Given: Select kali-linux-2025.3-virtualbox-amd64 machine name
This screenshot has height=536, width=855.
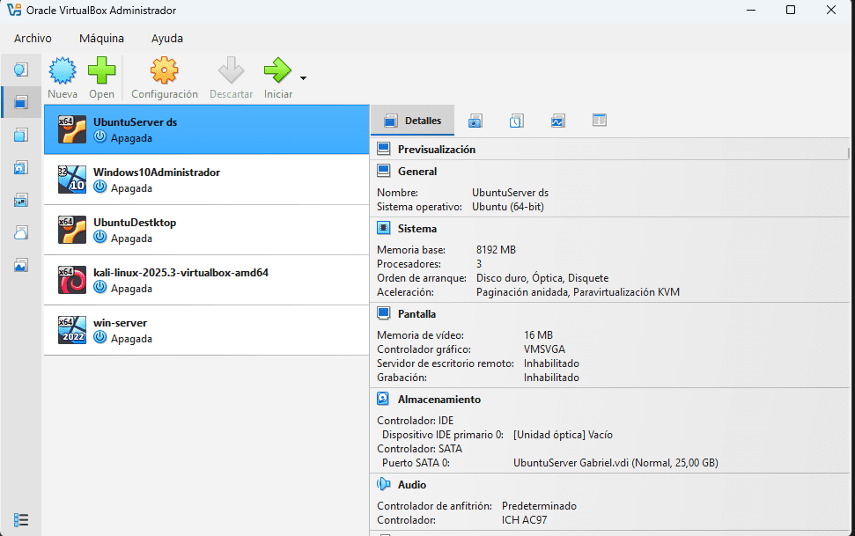Looking at the screenshot, I should tap(181, 273).
